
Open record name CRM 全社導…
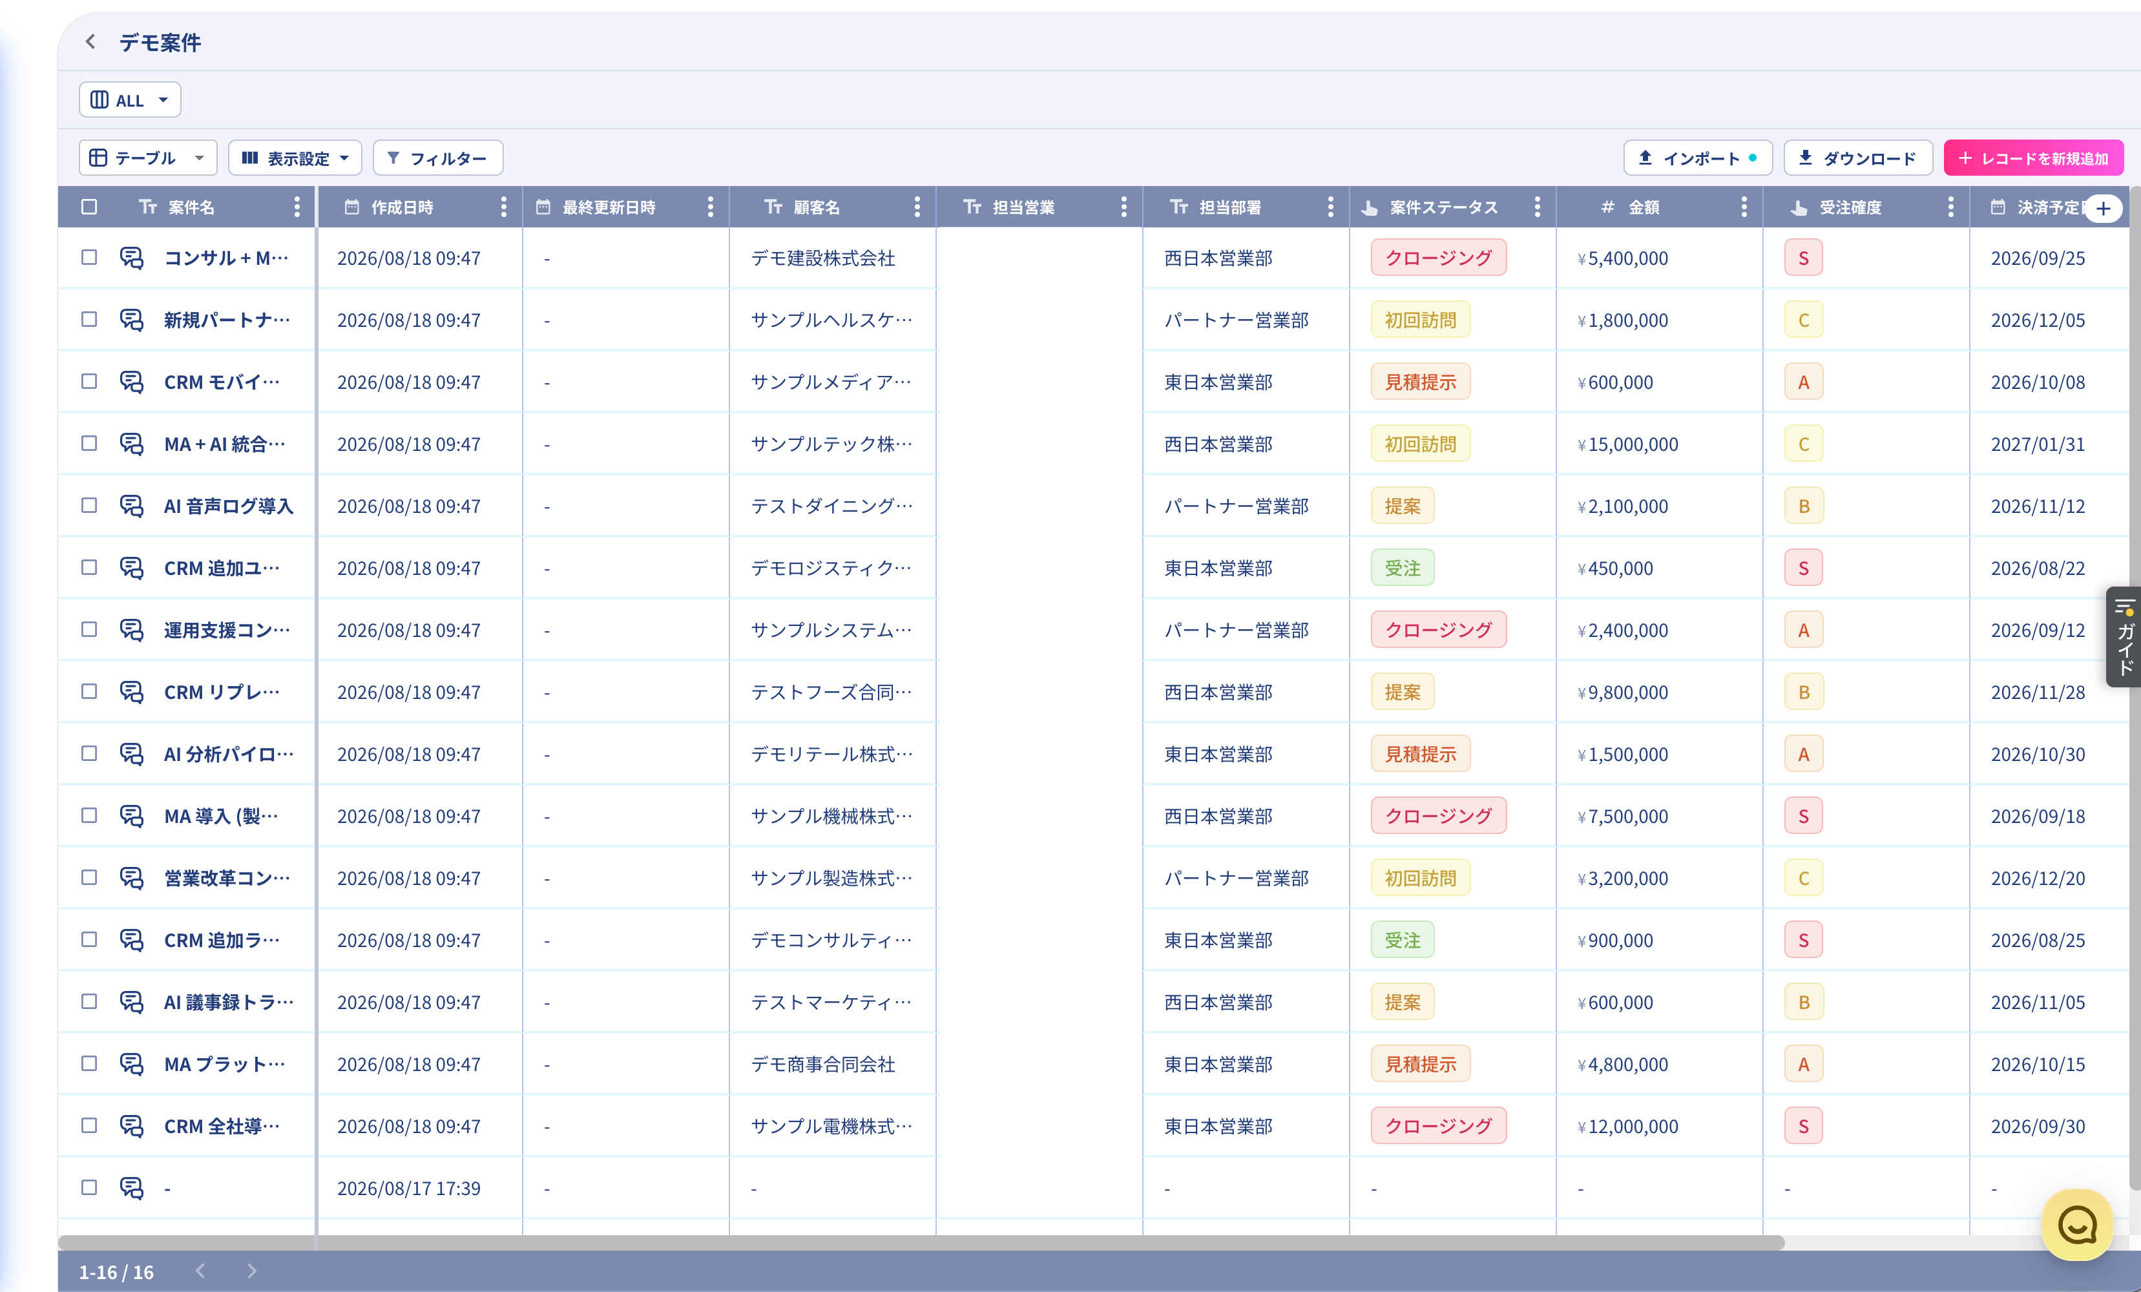point(222,1126)
